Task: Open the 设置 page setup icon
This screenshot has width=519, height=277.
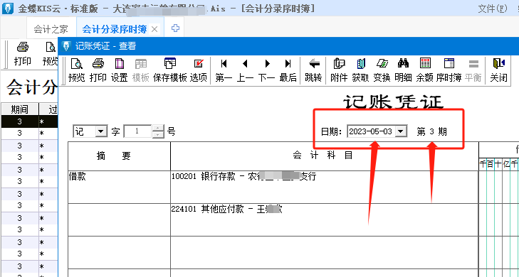Action: 119,70
